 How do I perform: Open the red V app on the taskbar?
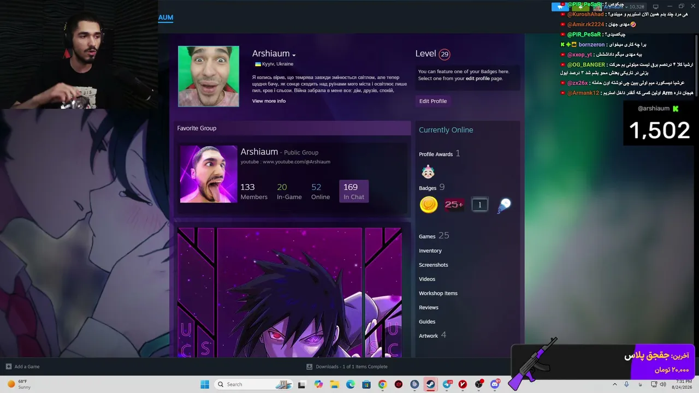463,384
